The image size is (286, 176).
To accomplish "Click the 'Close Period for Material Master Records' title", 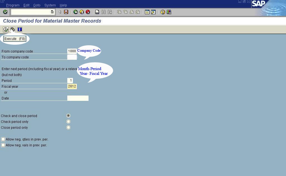I will [x=52, y=21].
